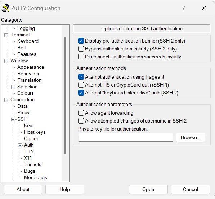The image size is (215, 199).
Task: Collapse the SSH tree node
Action: (13, 119)
